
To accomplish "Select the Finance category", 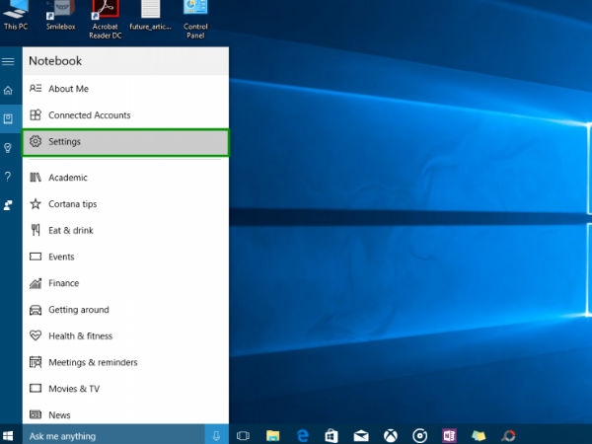I will pos(125,283).
